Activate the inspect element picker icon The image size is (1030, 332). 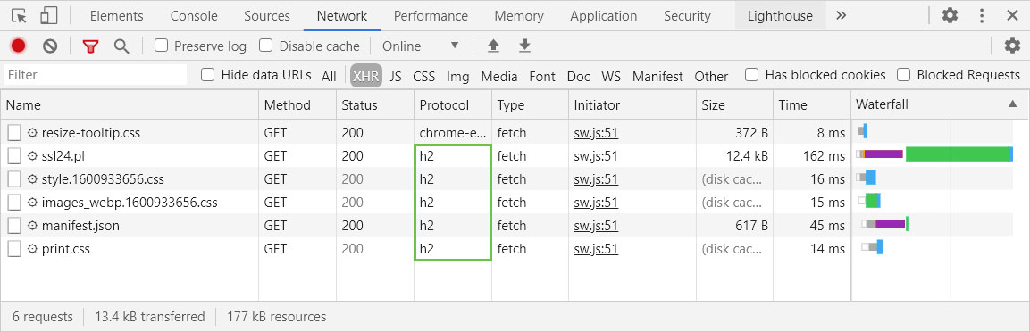pyautogui.click(x=19, y=16)
